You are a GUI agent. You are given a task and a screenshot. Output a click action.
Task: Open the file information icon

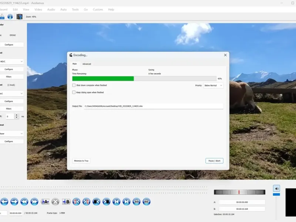pyautogui.click(x=10, y=17)
